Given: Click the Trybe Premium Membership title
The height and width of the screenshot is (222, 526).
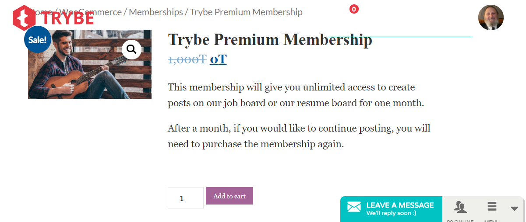Looking at the screenshot, I should coord(270,40).
